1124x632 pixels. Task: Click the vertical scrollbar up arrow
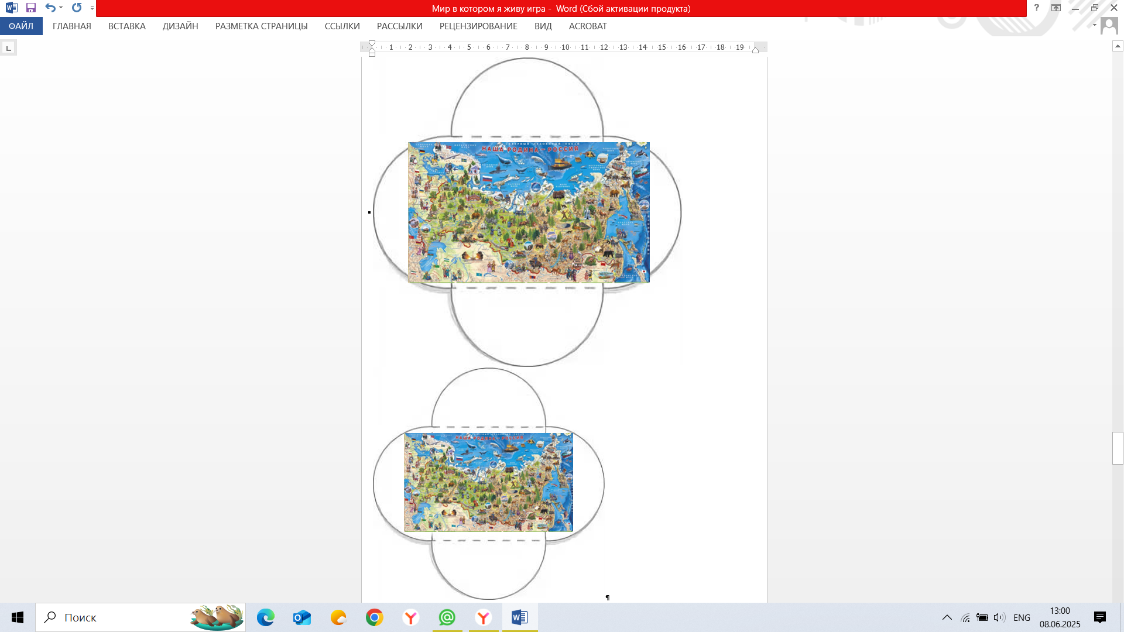pyautogui.click(x=1117, y=46)
